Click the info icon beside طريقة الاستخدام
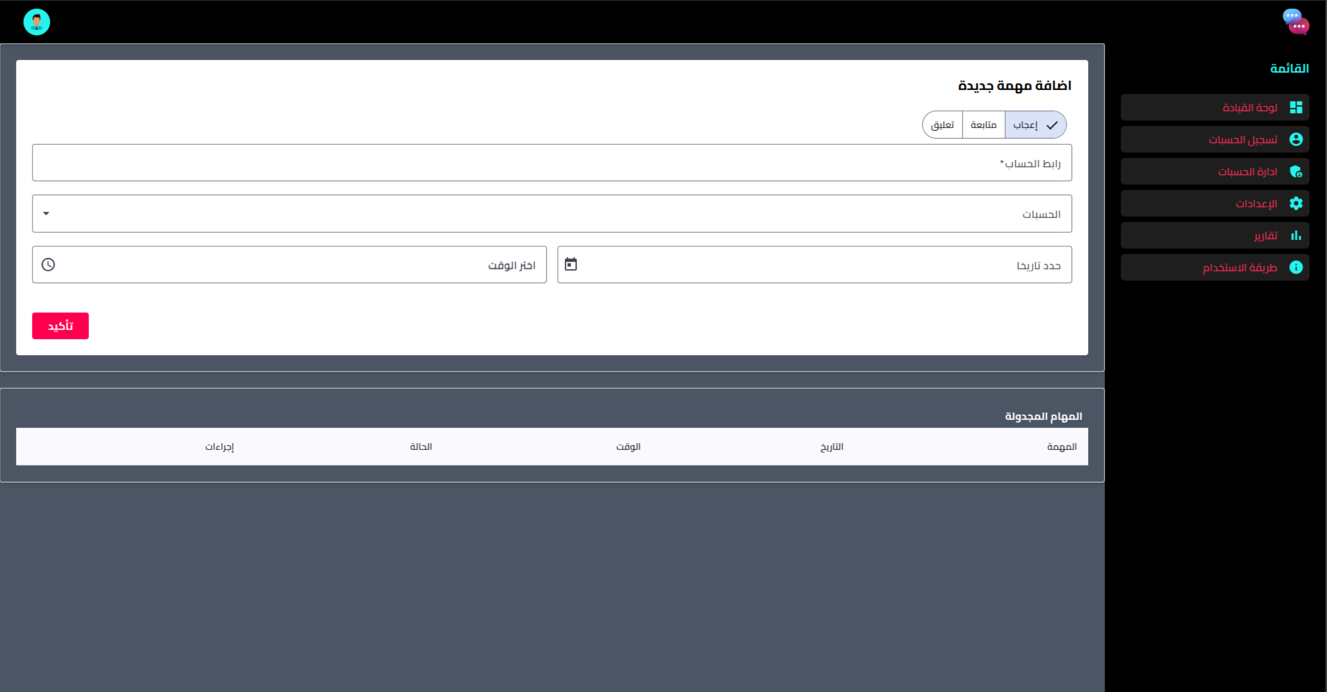The width and height of the screenshot is (1327, 692). pyautogui.click(x=1296, y=267)
